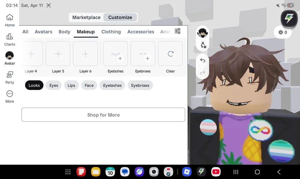Image resolution: width=300 pixels, height=179 pixels.
Task: Switch to the Marketplace tab
Action: point(86,17)
